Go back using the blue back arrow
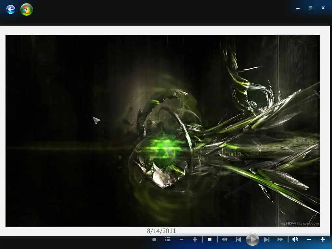Screen dimensions: 332x249 pyautogui.click(x=11, y=9)
